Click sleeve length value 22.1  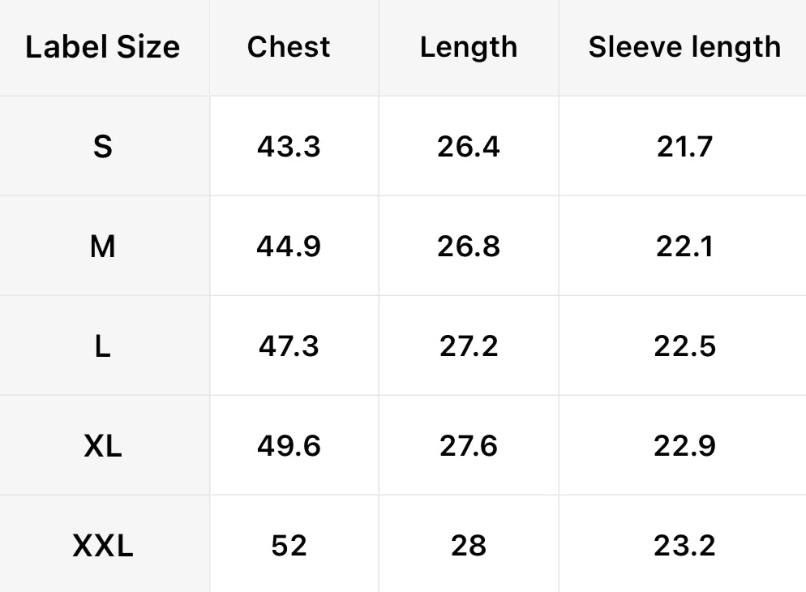coord(684,247)
